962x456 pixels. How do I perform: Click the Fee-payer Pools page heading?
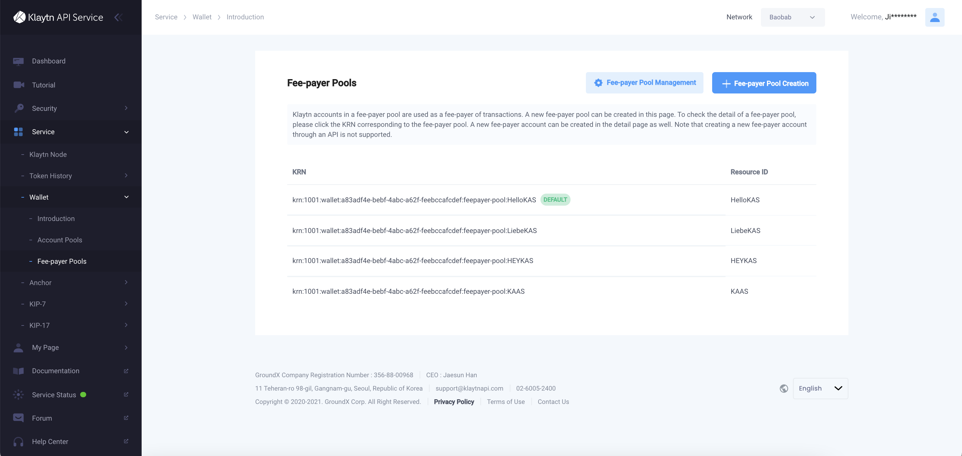tap(322, 83)
